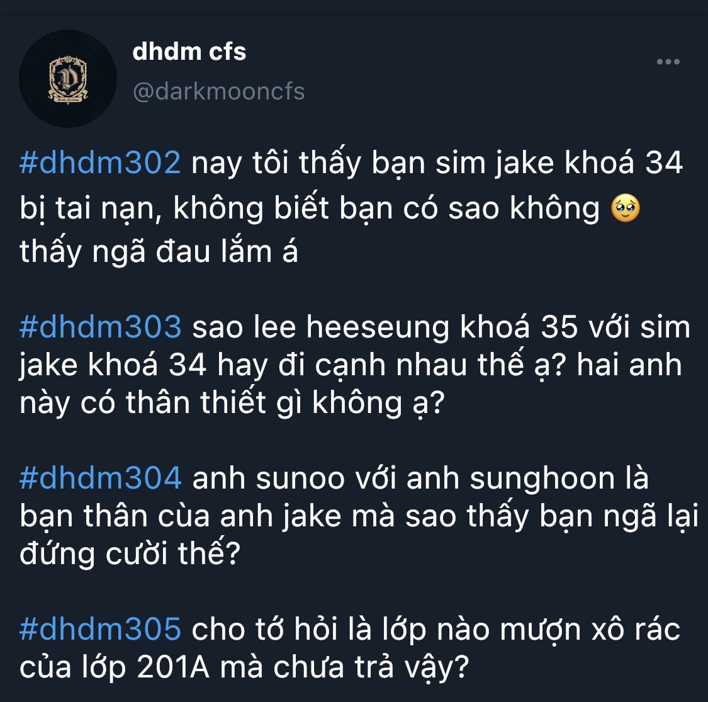This screenshot has height=702, width=708.
Task: Open the #dhdm302 hashtag
Action: [x=100, y=162]
